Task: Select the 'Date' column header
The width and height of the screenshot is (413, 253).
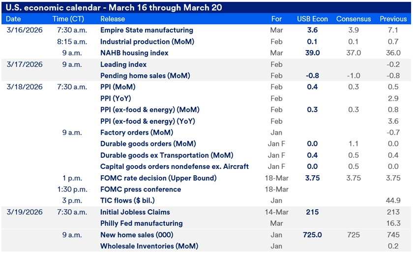Action: (13, 19)
